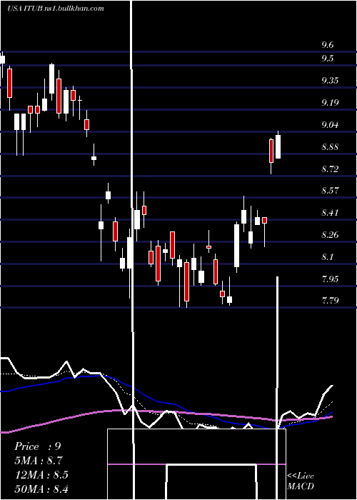Click the 9.6 price axis label

(x=327, y=44)
